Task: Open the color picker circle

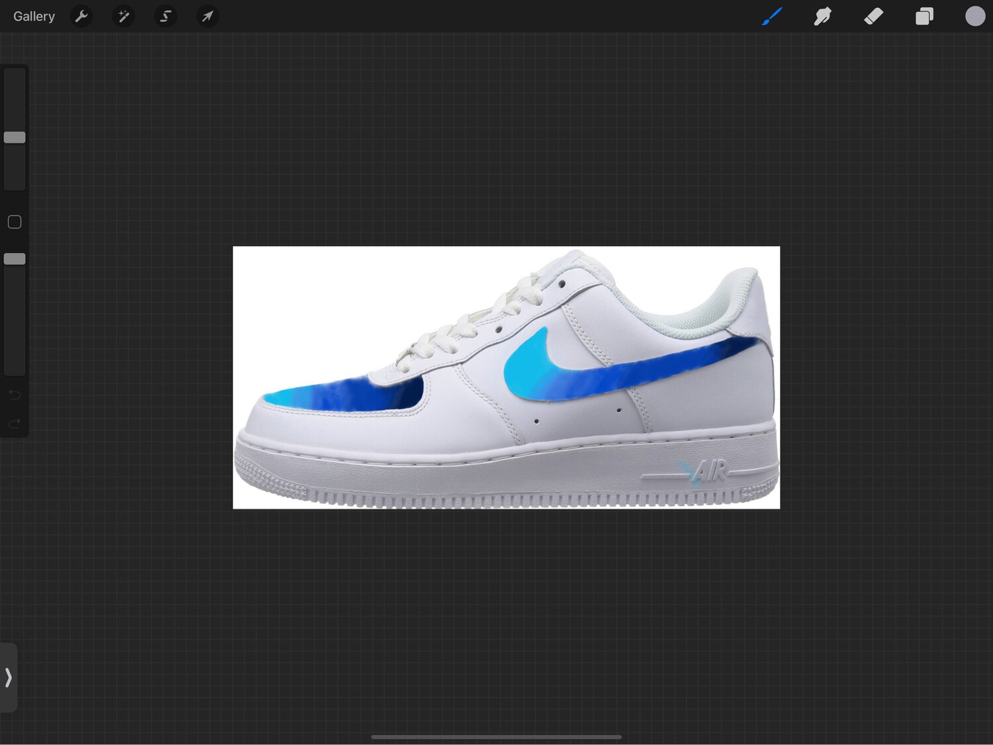Action: pos(975,16)
